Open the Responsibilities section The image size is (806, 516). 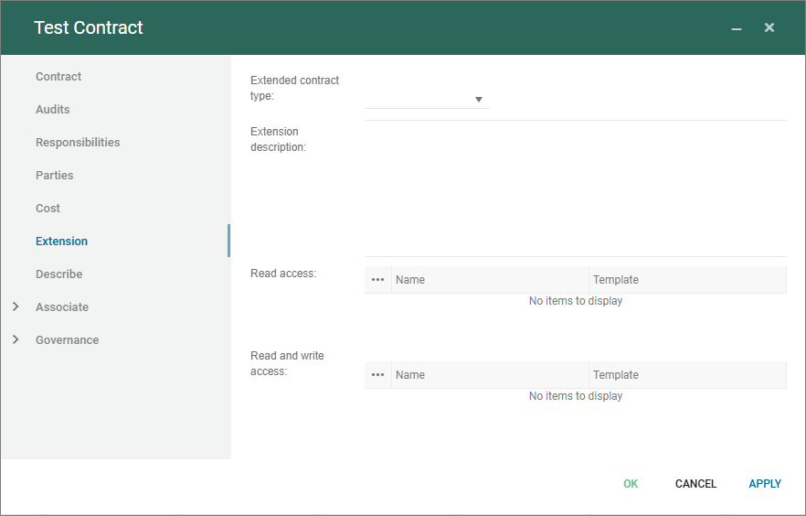pos(78,143)
